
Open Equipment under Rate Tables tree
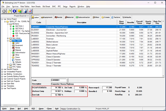19,45
